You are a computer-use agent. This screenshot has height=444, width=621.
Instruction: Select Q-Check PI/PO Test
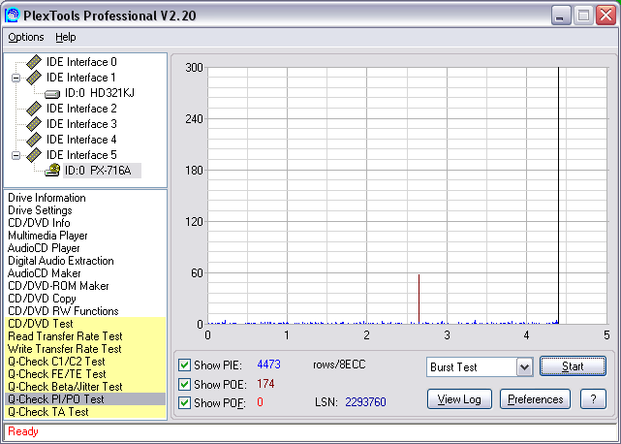click(x=85, y=399)
